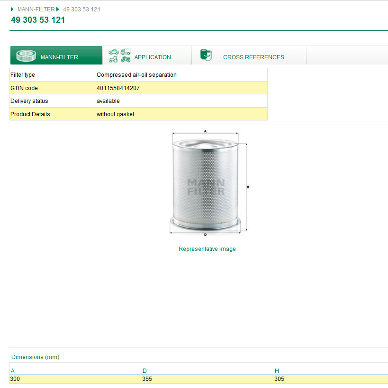
Task: Select the Product Details label
Action: point(30,114)
